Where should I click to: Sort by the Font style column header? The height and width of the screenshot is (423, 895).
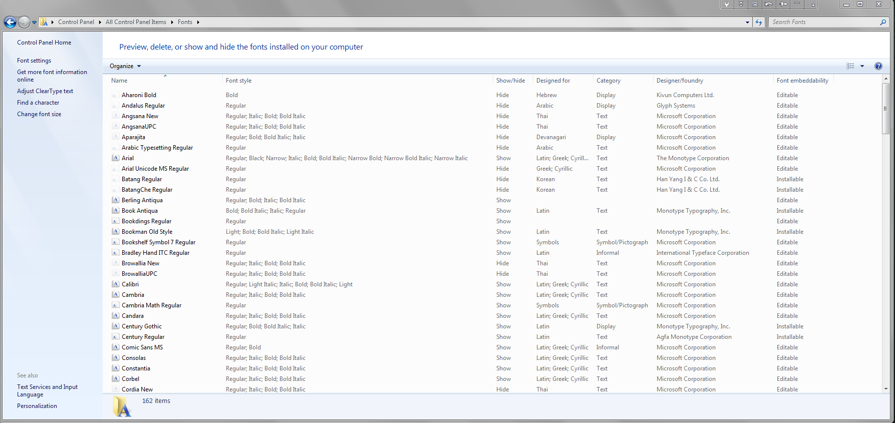pyautogui.click(x=238, y=81)
